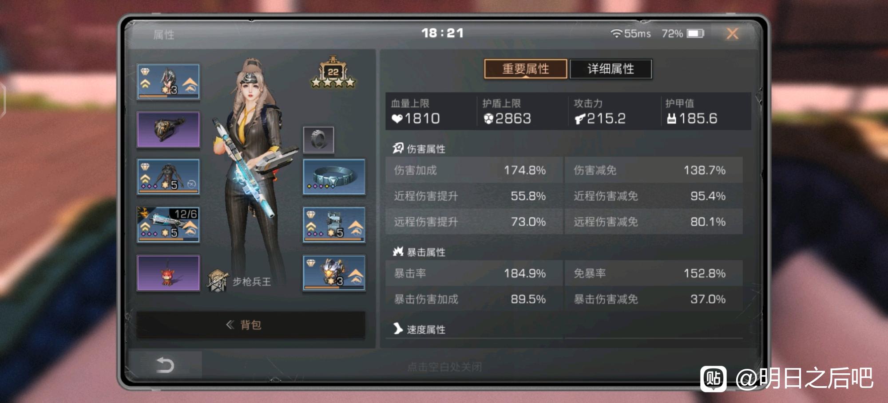Viewport: 888px width, 403px height.
Task: Select the helmet equipment slot
Action: pos(168,82)
